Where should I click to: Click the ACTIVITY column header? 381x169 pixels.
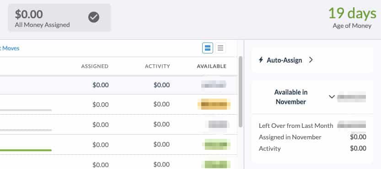click(157, 66)
